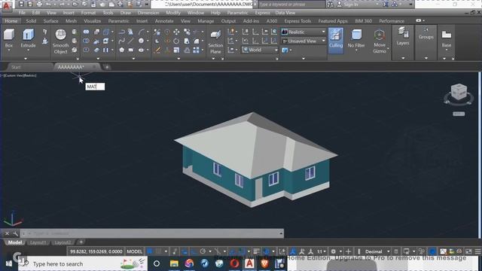Open the Visualize ribbon tab
This screenshot has height=271, width=482.
(92, 21)
